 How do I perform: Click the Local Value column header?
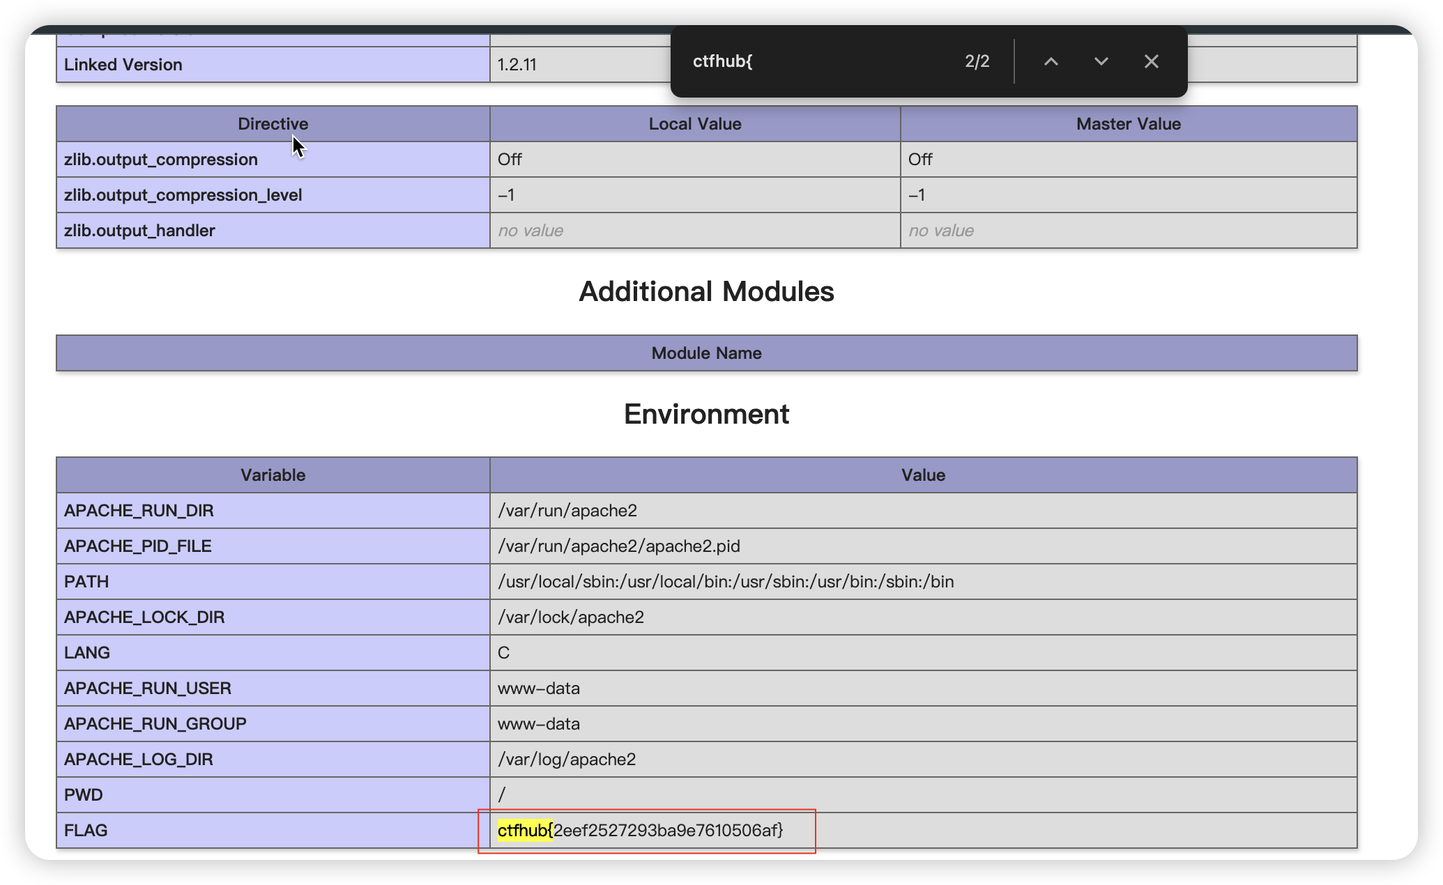(x=695, y=124)
